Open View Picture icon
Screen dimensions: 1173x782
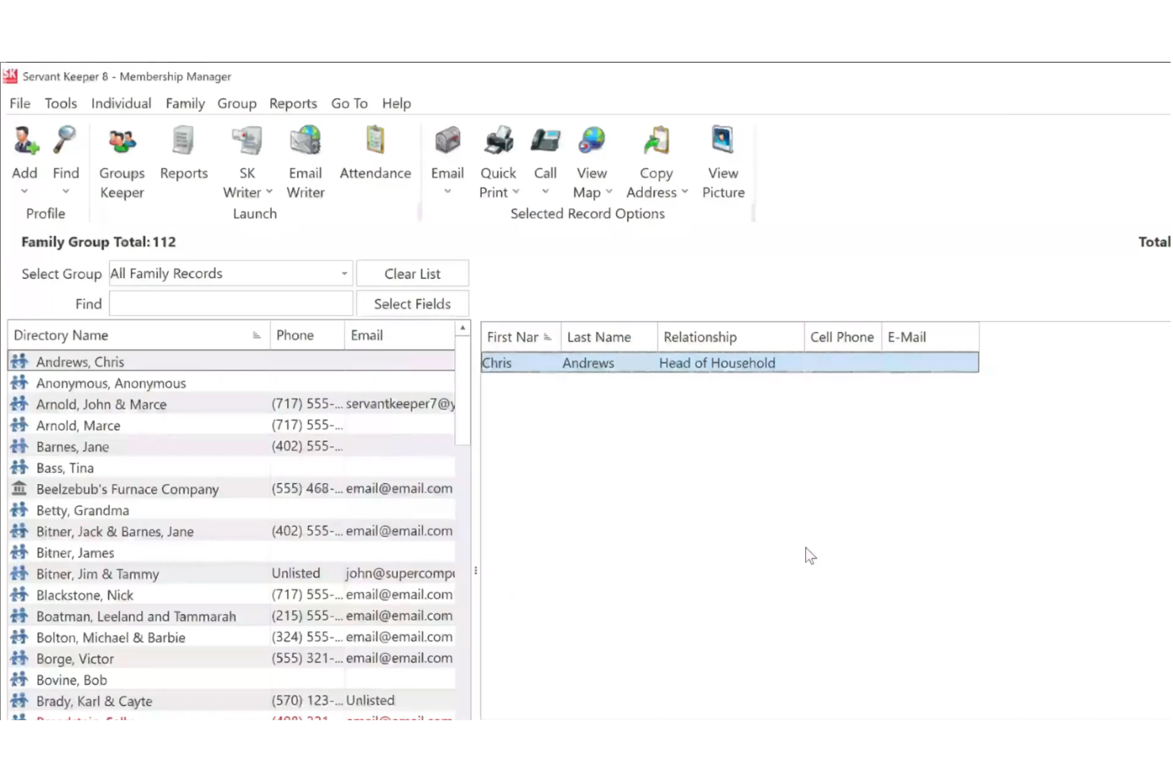tap(723, 140)
